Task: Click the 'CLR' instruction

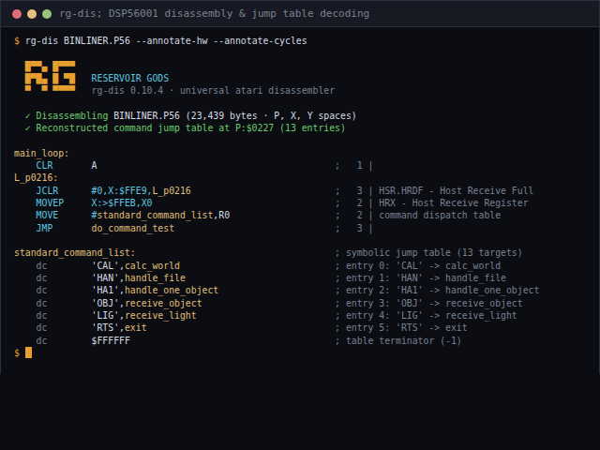Action: (x=44, y=165)
